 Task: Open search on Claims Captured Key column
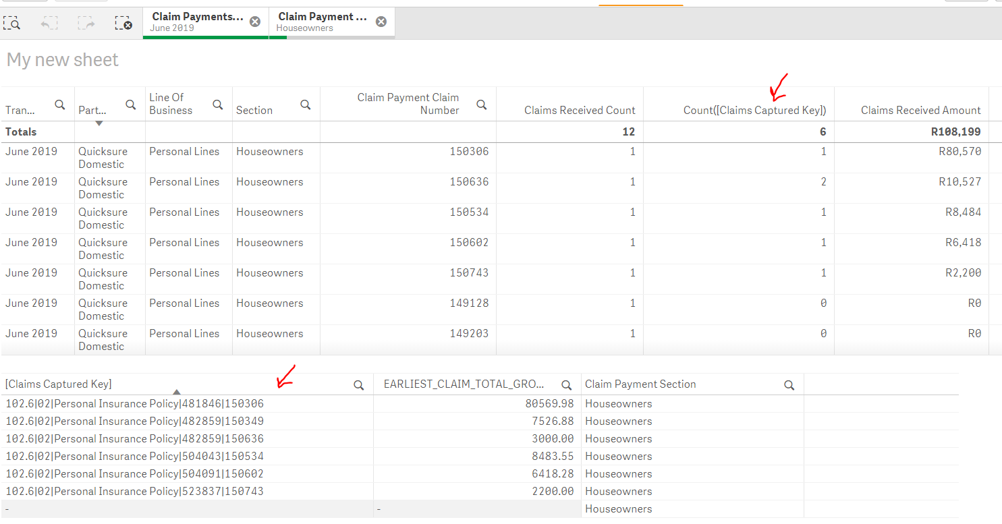pyautogui.click(x=358, y=384)
